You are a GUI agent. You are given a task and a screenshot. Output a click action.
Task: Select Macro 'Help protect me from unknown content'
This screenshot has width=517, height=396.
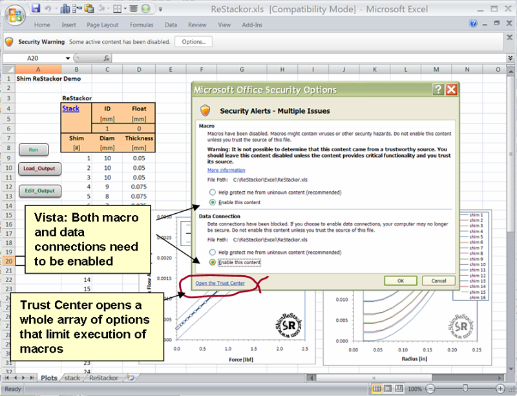point(213,193)
